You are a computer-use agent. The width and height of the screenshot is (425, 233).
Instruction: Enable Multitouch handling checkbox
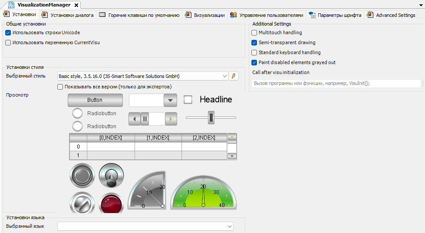coord(254,32)
